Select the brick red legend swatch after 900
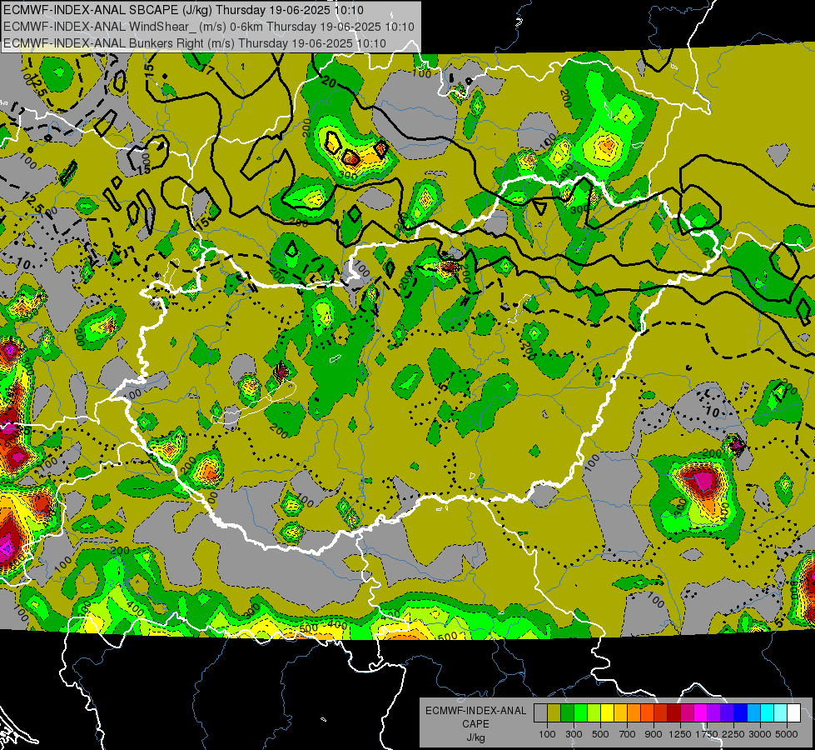 pyautogui.click(x=661, y=713)
